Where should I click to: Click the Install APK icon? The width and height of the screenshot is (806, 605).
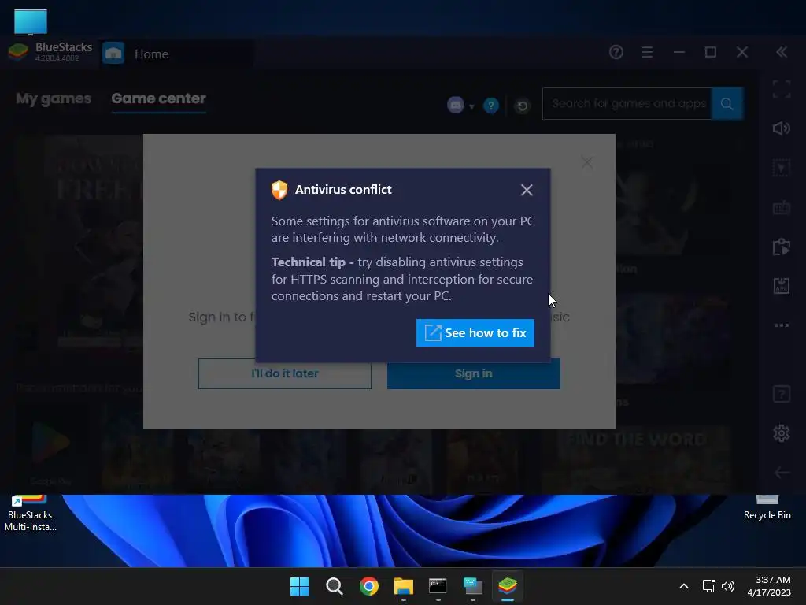782,285
